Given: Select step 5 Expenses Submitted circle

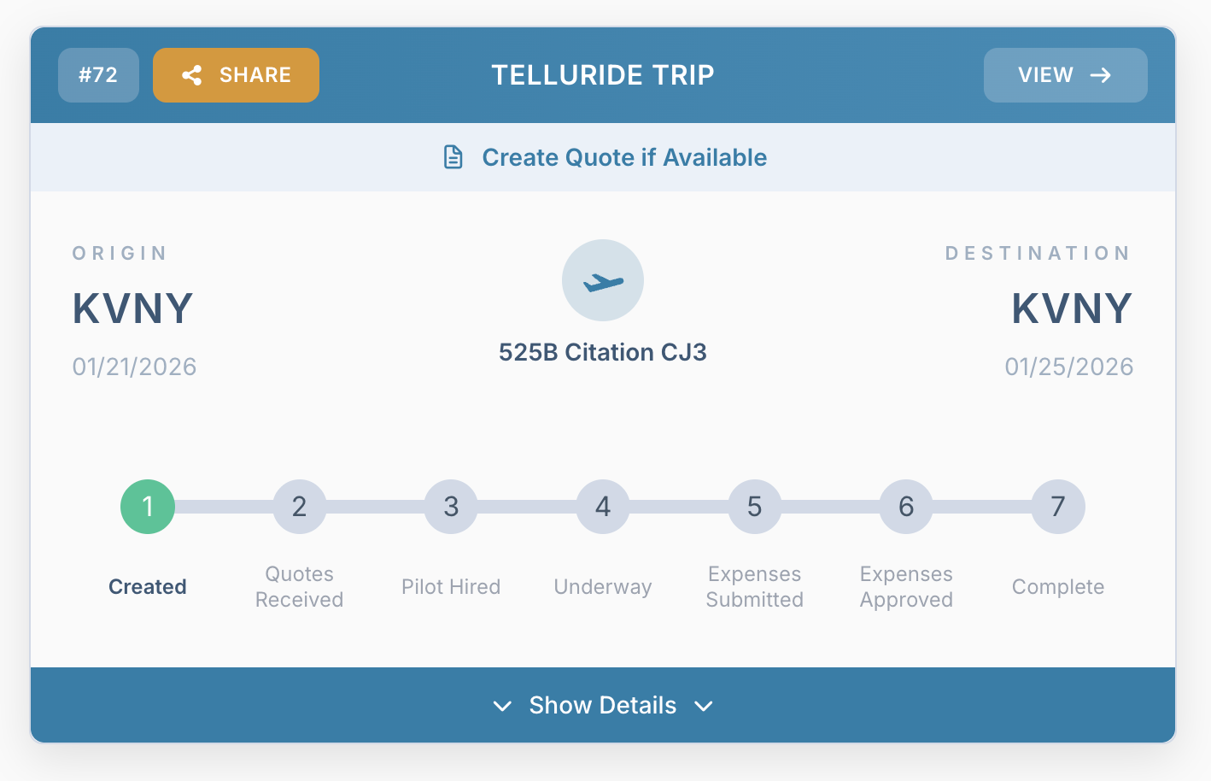Looking at the screenshot, I should click(755, 507).
